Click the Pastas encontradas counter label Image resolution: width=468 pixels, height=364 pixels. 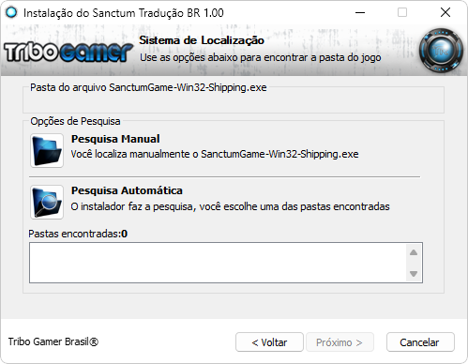click(x=78, y=234)
